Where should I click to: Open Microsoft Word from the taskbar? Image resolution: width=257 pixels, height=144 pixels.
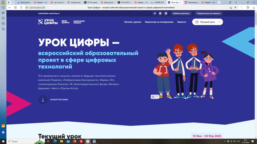94,141
